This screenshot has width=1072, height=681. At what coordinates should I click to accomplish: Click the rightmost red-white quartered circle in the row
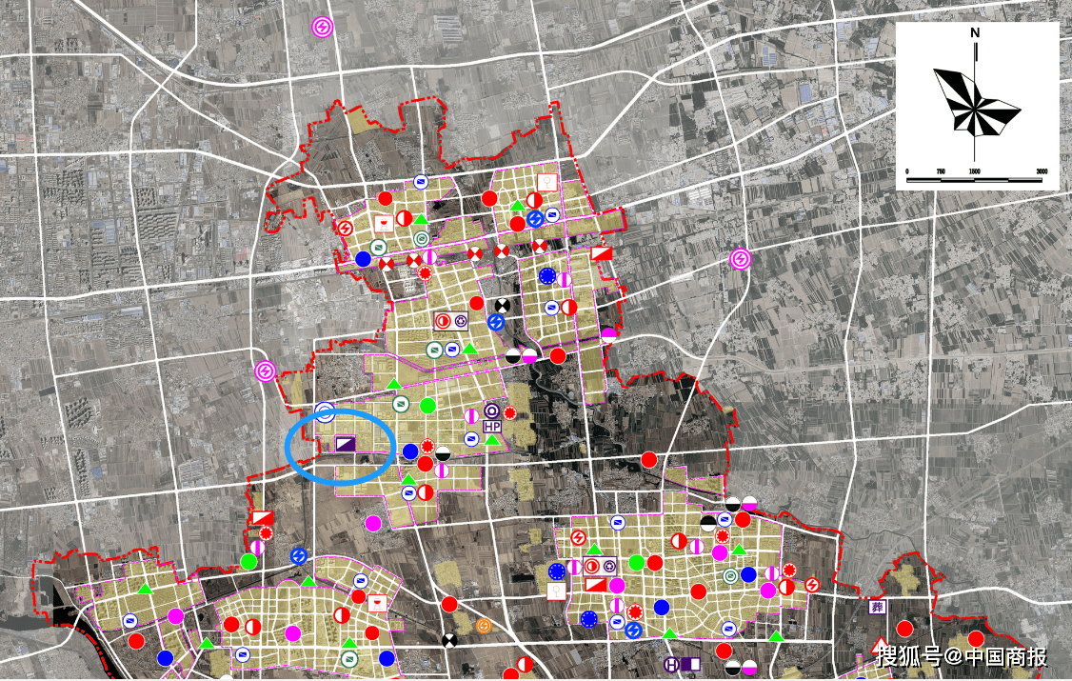(x=540, y=246)
